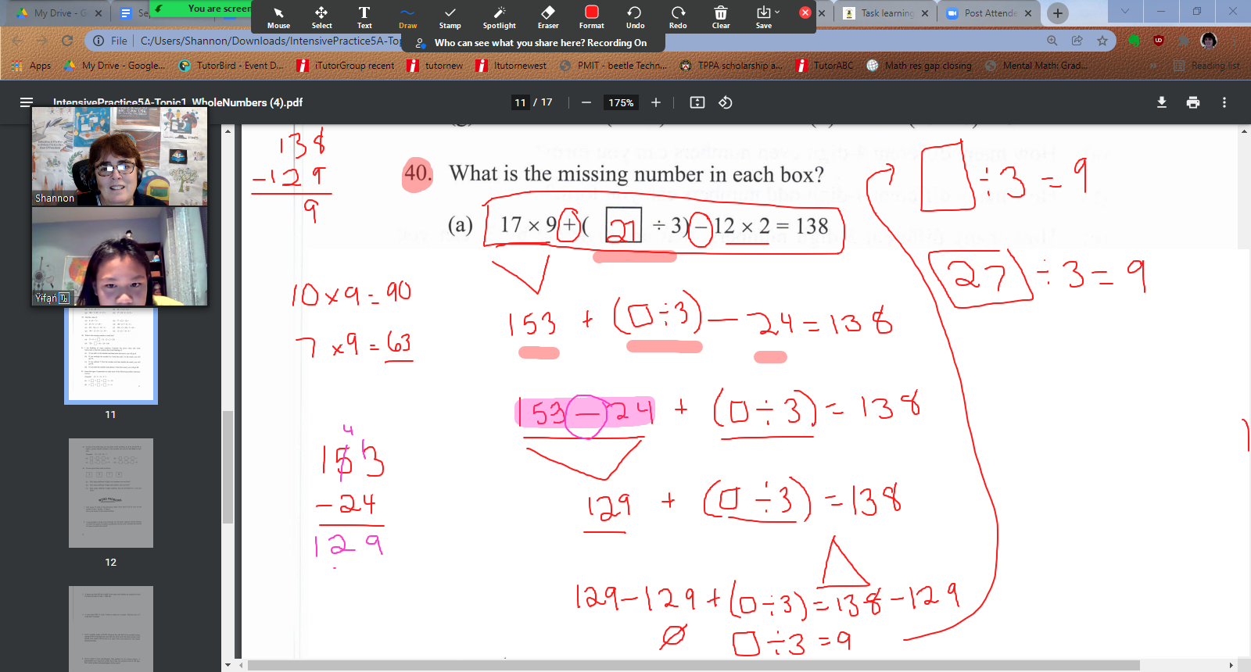Toggle the PDF sidebar menu
The width and height of the screenshot is (1251, 672).
pyautogui.click(x=27, y=102)
